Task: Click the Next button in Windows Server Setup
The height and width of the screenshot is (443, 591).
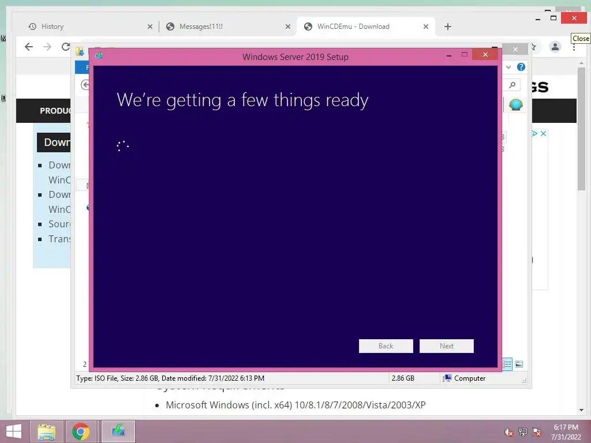Action: point(446,346)
